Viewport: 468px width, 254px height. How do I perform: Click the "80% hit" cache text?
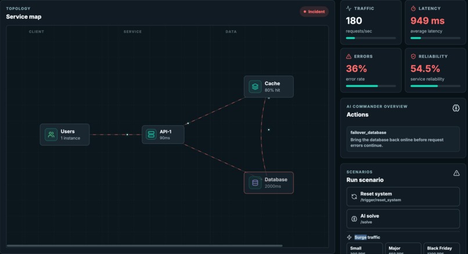click(272, 90)
